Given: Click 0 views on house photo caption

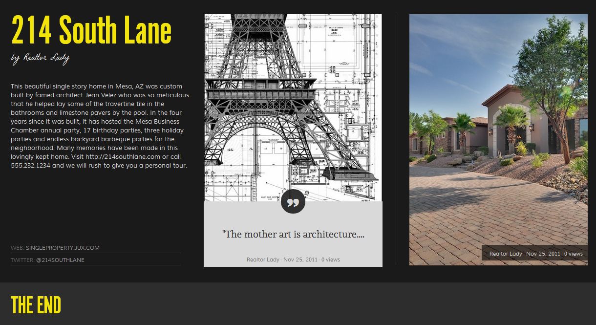Looking at the screenshot, I should pos(574,254).
